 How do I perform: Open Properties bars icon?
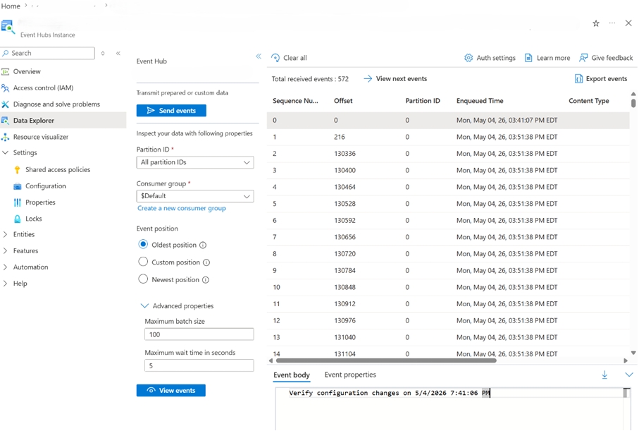click(x=17, y=202)
